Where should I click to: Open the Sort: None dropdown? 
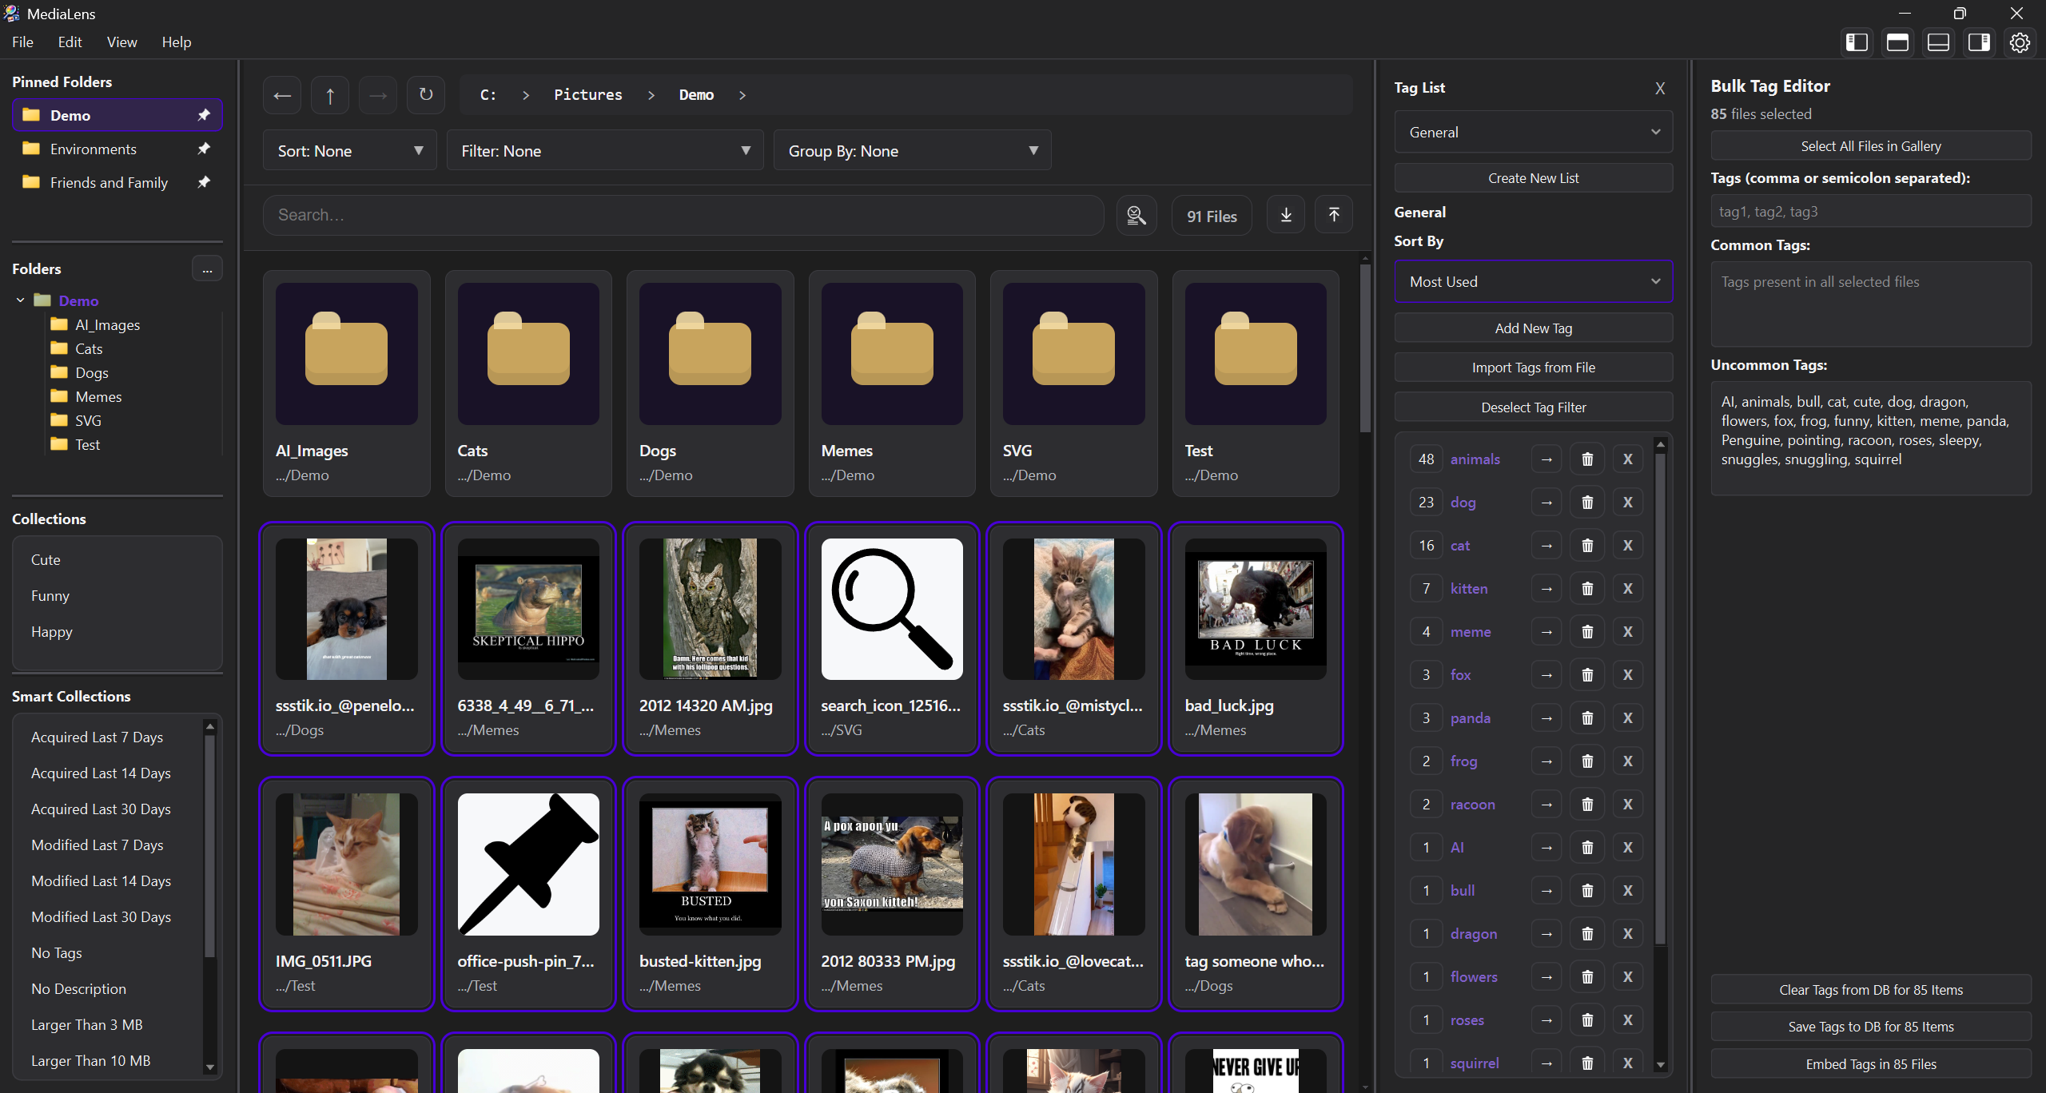(x=348, y=149)
